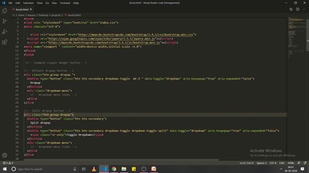
Task: Open the Run and Debug view
Action: pos(4,32)
